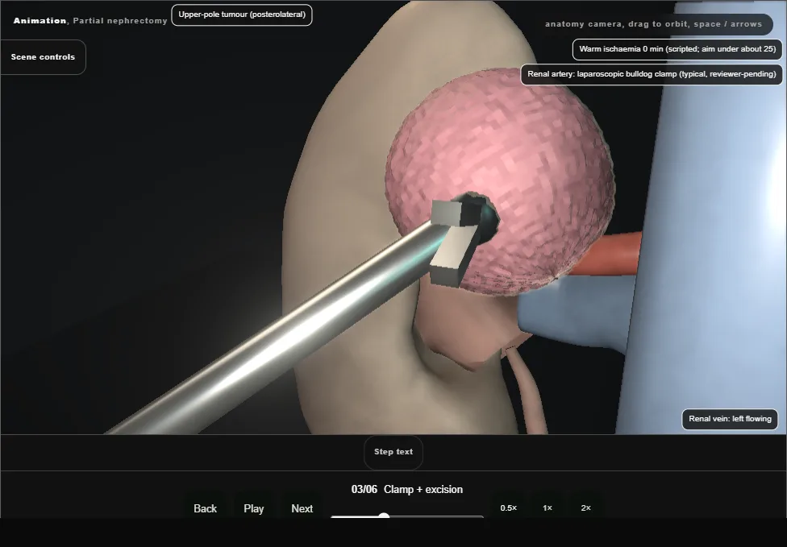Set playback speed to 0.5×
Viewport: 787px width, 547px height.
pyautogui.click(x=509, y=508)
